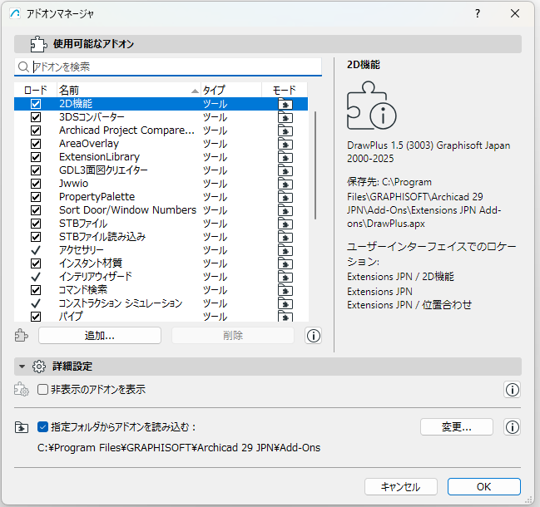The width and height of the screenshot is (540, 507).
Task: Click the folder icon beside 指定フォルダ option
Action: (22, 427)
